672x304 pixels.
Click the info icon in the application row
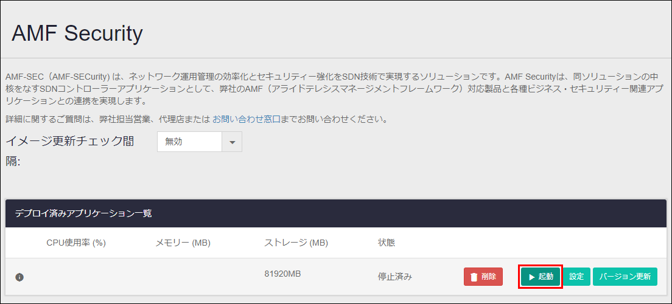click(19, 277)
